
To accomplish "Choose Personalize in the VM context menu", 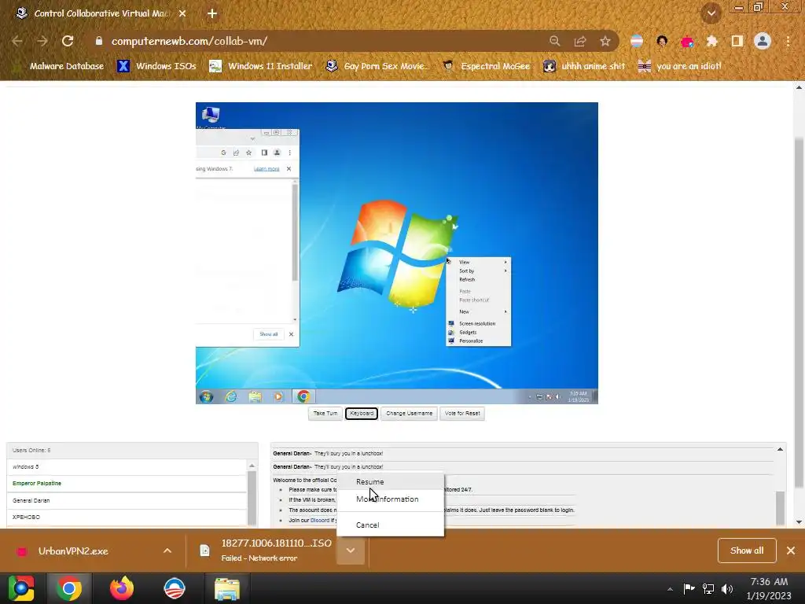I will 479,341.
